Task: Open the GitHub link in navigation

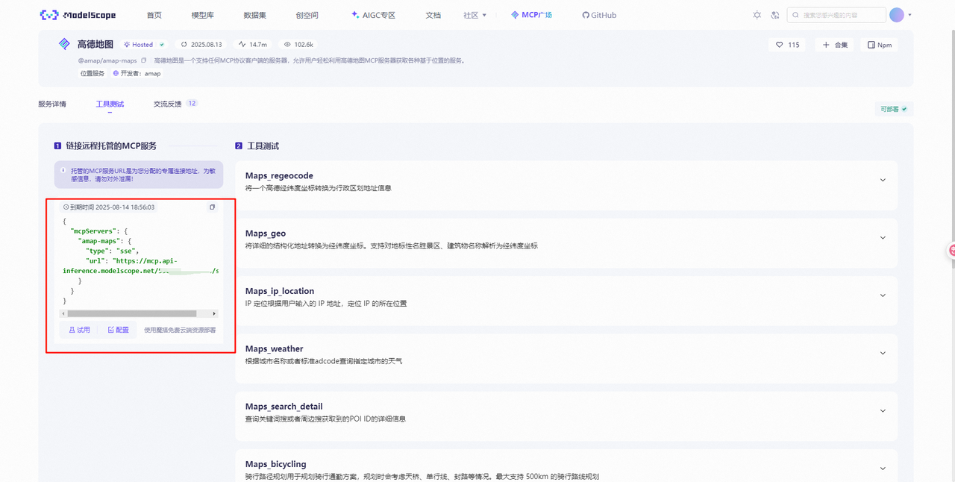Action: click(x=599, y=15)
